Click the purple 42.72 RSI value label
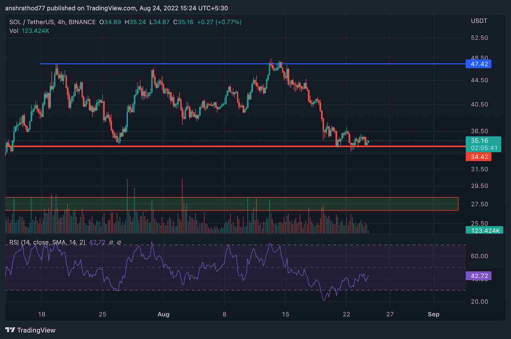Viewport: 511px width, 339px height. coord(479,276)
